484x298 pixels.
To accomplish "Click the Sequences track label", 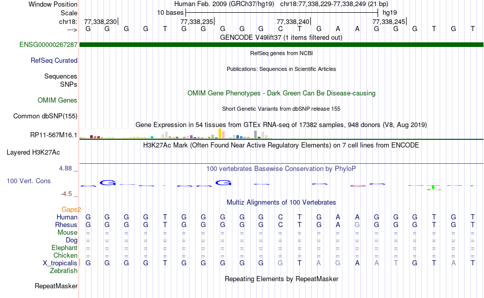I will click(61, 76).
